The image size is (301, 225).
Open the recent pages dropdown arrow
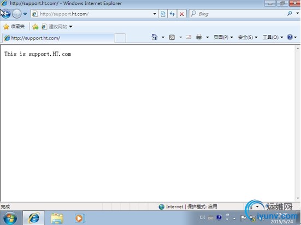(25, 14)
